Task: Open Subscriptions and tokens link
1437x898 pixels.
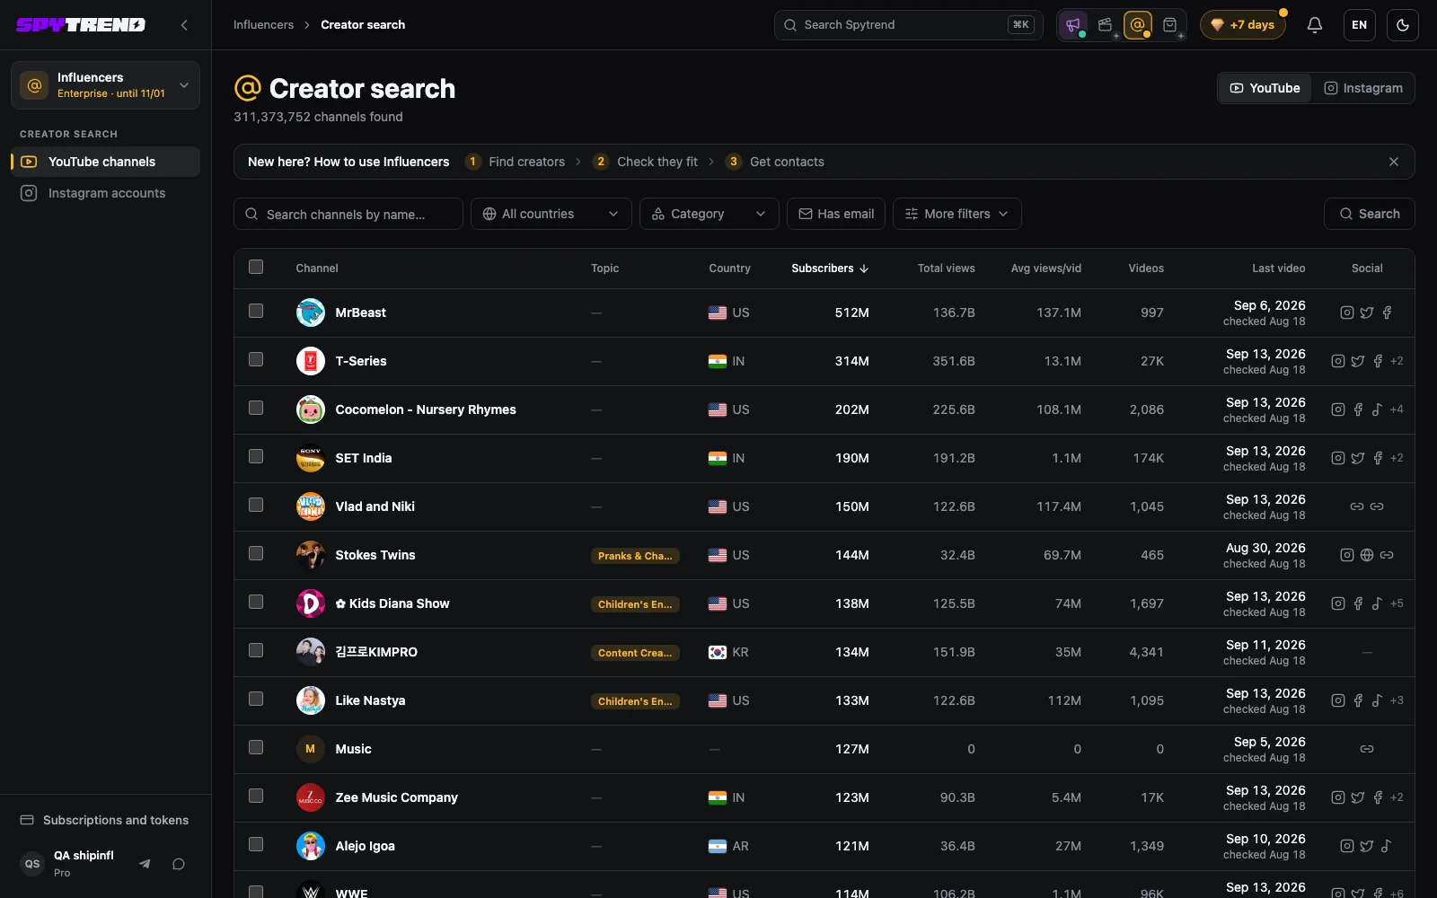Action: tap(104, 820)
